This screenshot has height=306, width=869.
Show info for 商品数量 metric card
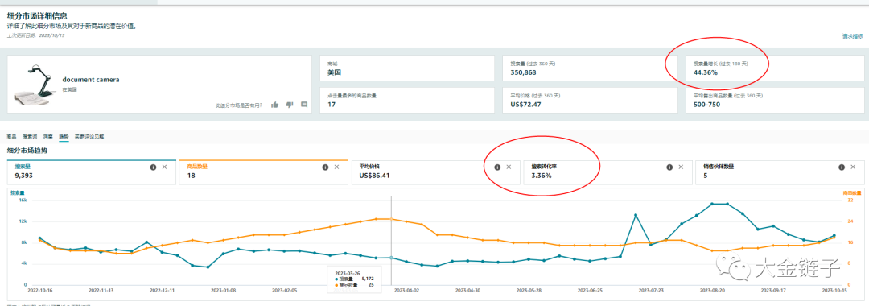coord(325,167)
